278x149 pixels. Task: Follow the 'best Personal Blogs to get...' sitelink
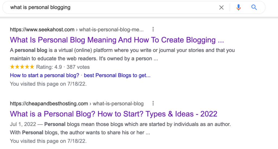pyautogui.click(x=117, y=75)
